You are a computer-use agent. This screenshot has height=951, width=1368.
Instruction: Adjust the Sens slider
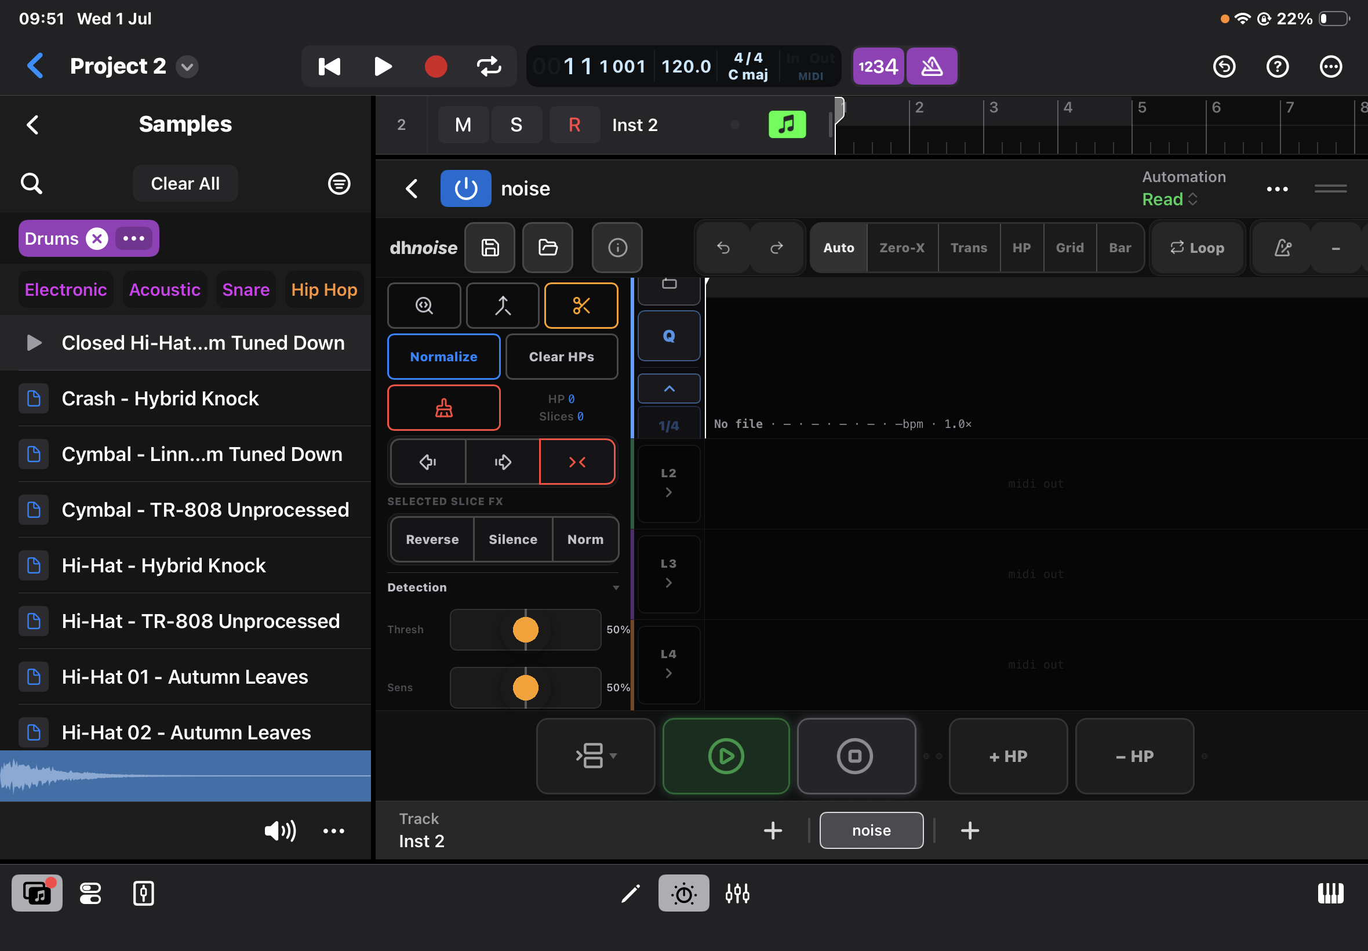click(x=525, y=688)
